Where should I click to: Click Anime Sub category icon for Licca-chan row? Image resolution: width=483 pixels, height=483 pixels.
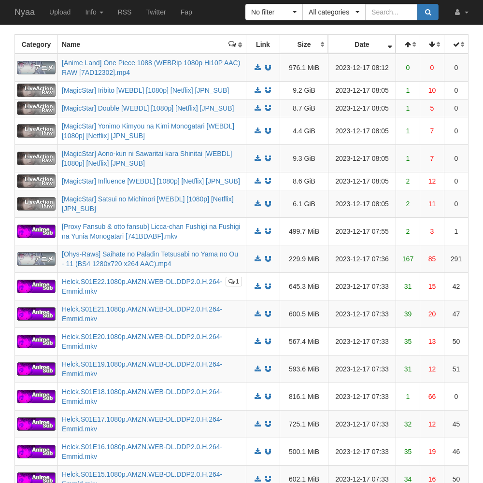[36, 231]
